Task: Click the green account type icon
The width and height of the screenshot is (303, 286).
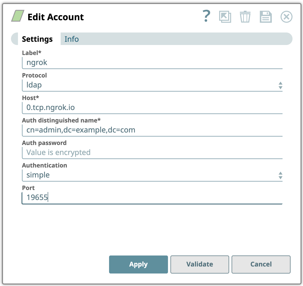Action: (x=18, y=16)
